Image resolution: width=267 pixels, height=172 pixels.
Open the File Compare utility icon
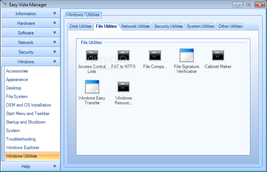tap(155, 55)
